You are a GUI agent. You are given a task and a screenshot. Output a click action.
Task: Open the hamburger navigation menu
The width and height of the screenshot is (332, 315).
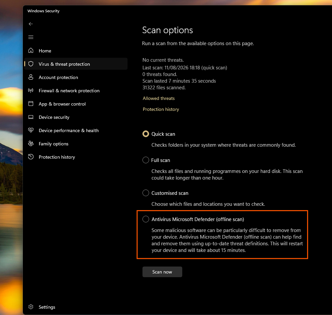click(x=31, y=37)
